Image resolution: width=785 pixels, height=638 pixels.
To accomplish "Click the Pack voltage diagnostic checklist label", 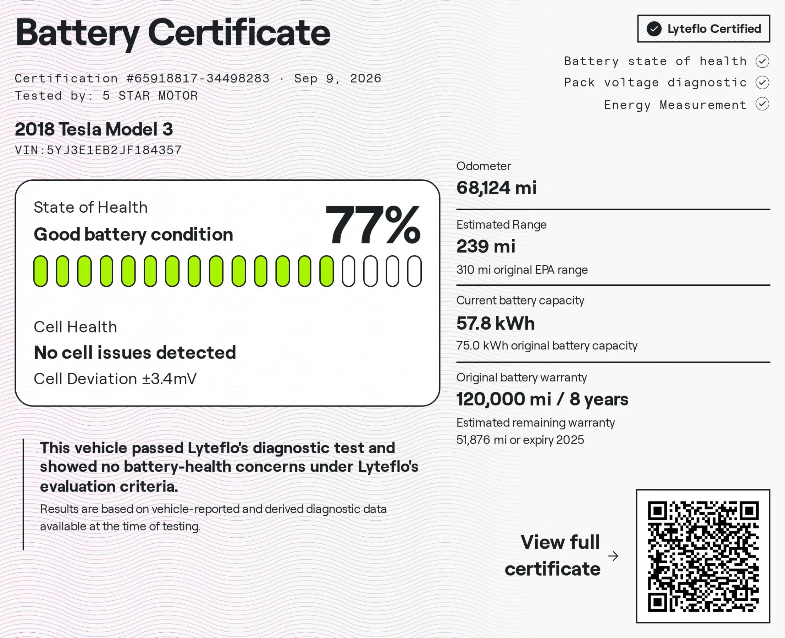I will [x=656, y=83].
